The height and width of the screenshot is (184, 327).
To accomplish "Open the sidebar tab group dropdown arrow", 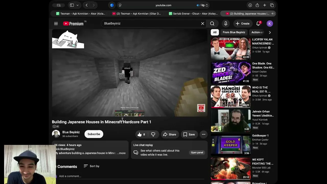I will pos(77,5).
